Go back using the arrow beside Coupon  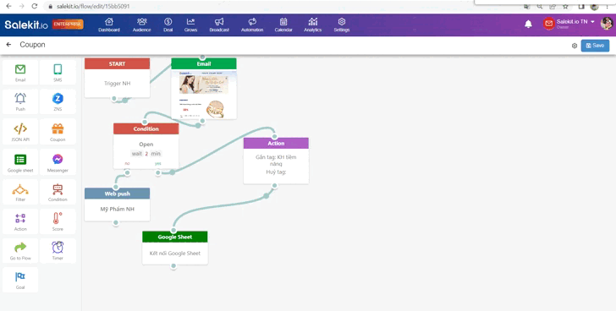[x=8, y=45]
